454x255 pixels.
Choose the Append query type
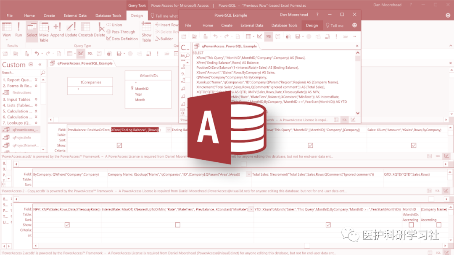[x=57, y=30]
